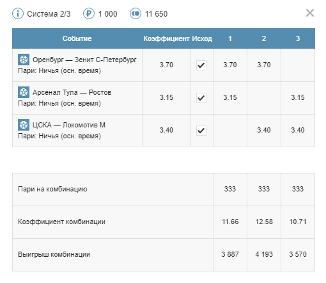
Task: Click combination column header 2
Action: click(x=264, y=38)
